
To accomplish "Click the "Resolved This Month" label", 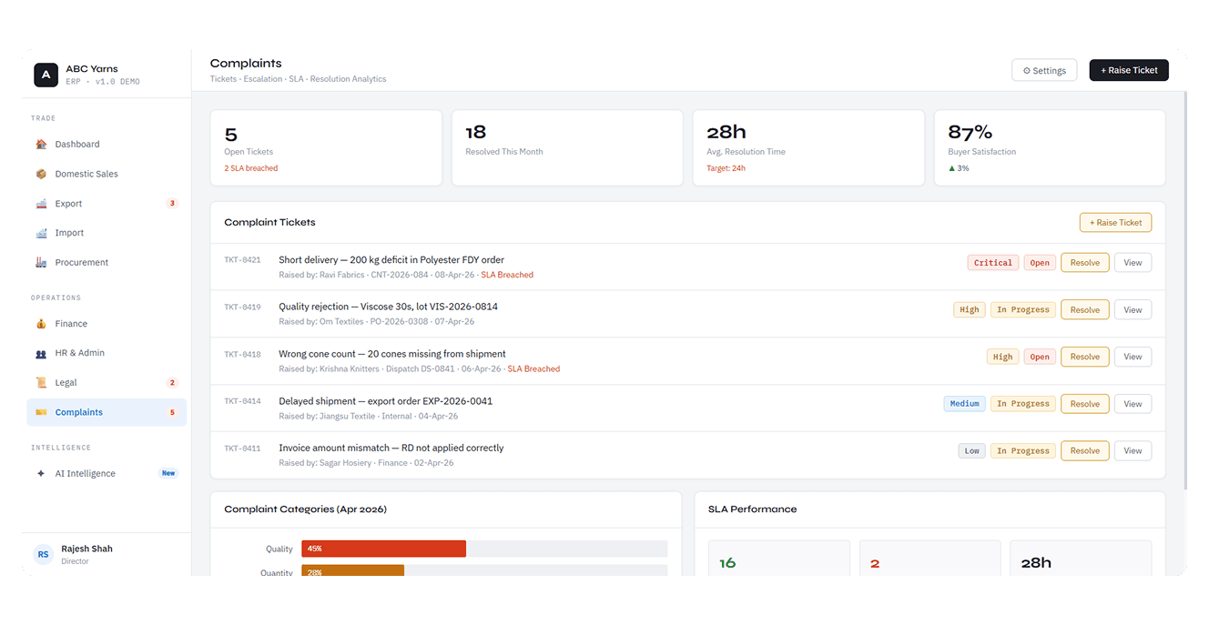I will click(x=503, y=152).
